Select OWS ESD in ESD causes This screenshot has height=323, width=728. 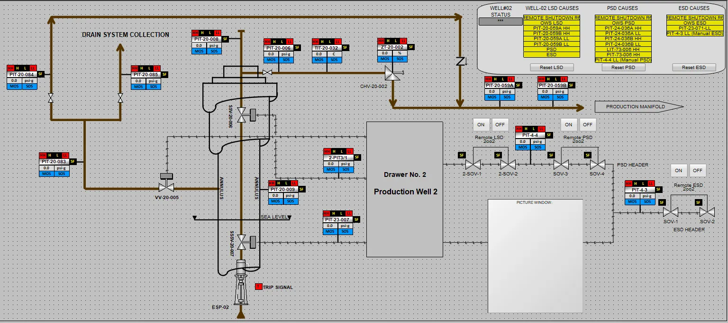(695, 23)
